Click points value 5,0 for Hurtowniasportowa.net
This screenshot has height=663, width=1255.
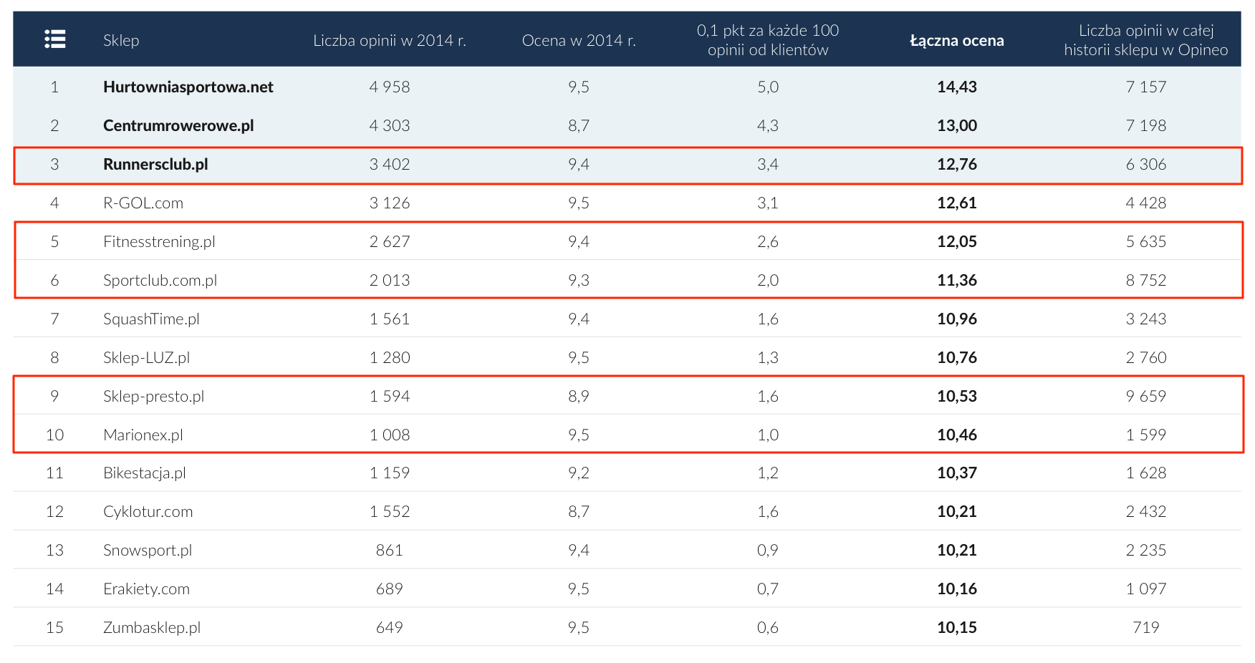(768, 87)
